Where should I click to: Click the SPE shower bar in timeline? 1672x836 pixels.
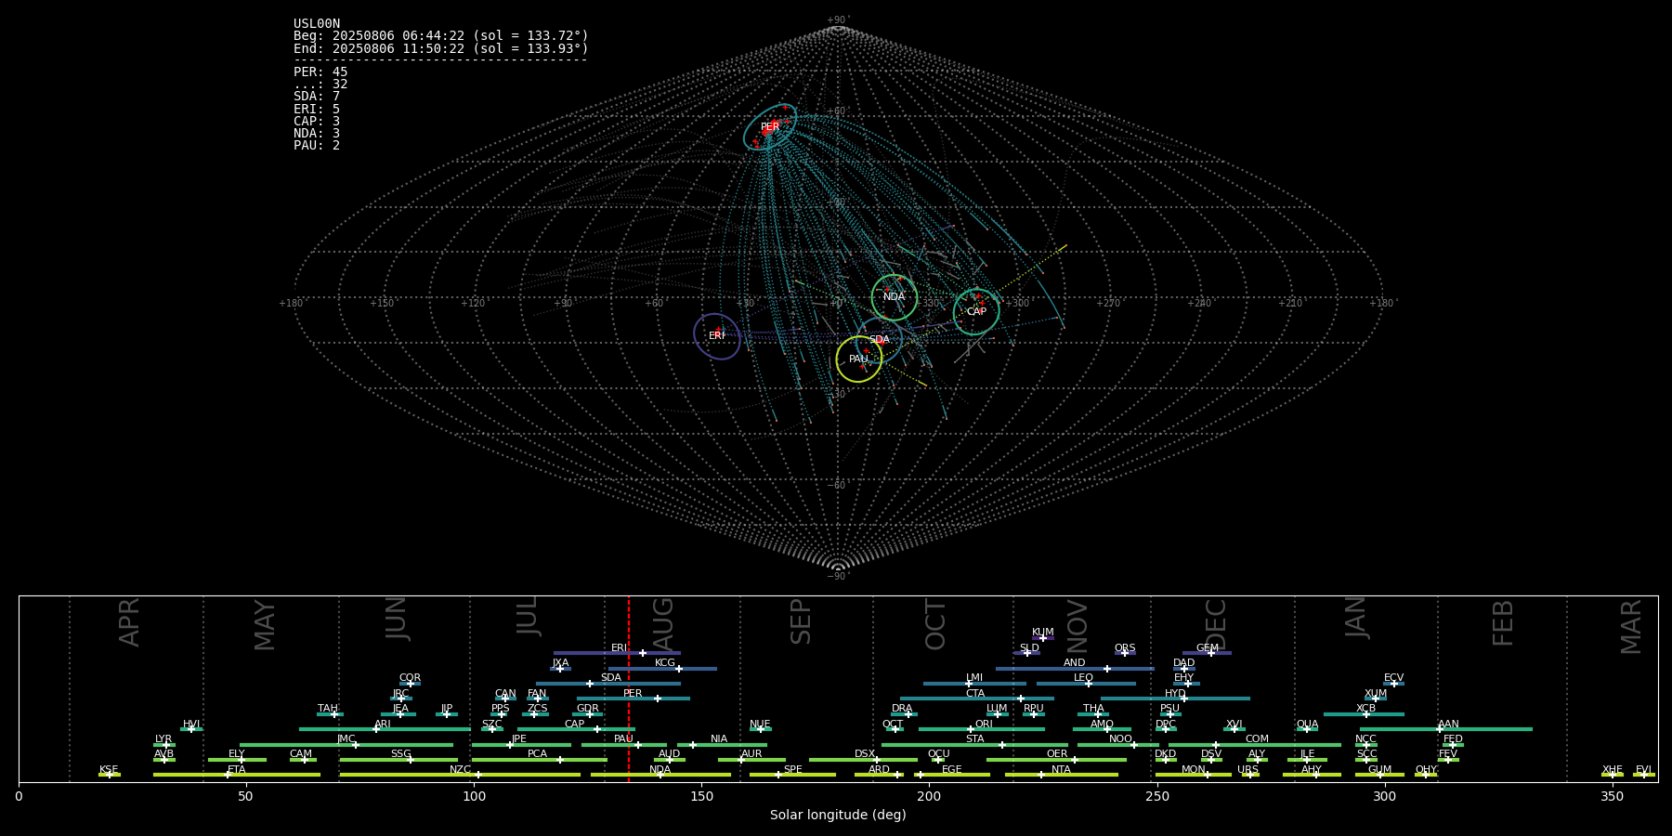point(792,775)
